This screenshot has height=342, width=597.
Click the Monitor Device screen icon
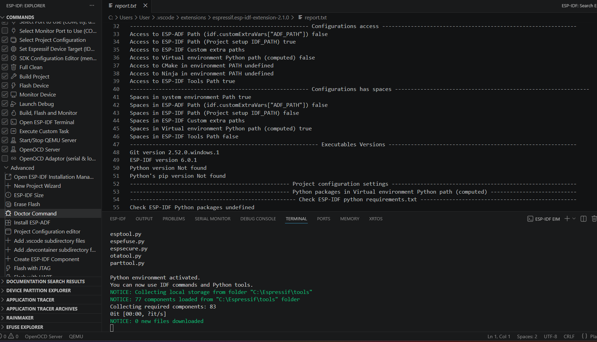click(x=13, y=94)
